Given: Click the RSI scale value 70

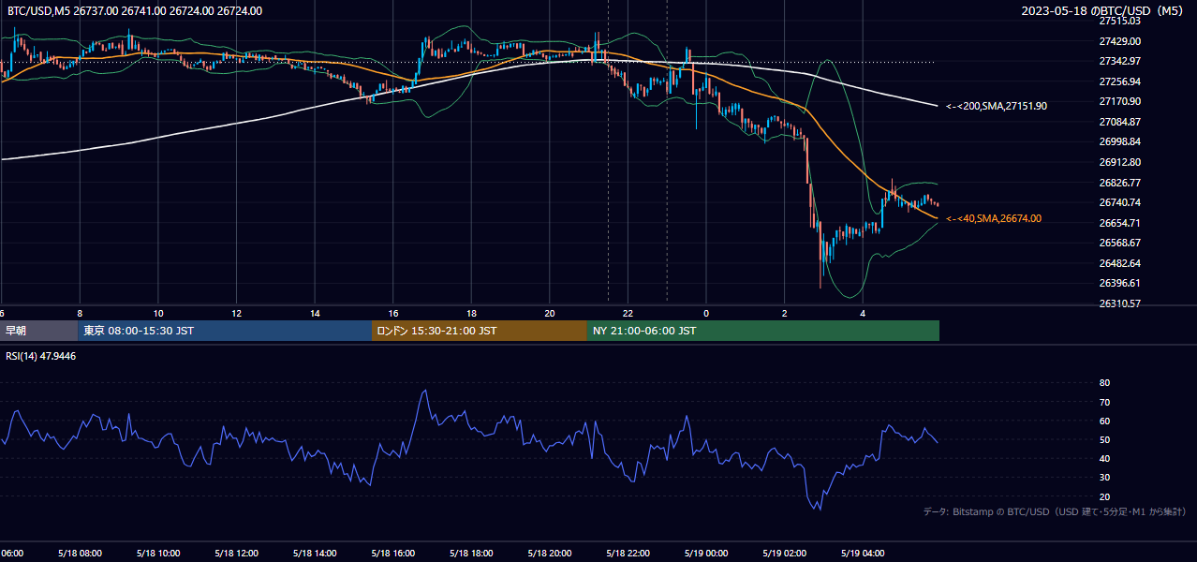Looking at the screenshot, I should 1104,402.
